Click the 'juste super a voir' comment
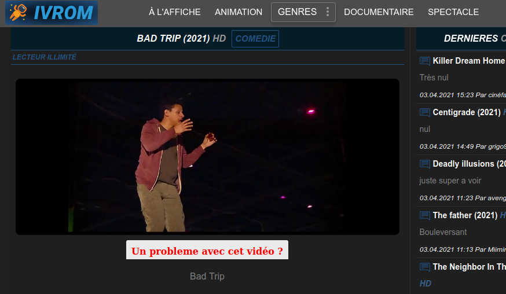Screen dimensions: 506x294 [450, 181]
